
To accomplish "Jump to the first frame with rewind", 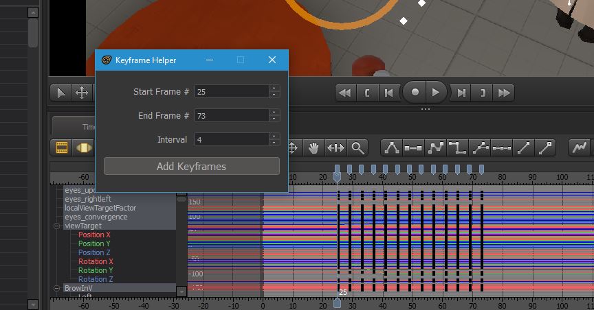I will coord(344,93).
